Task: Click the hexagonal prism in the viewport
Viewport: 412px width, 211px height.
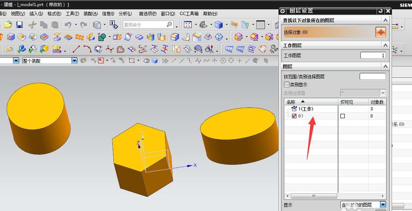Action: click(x=142, y=160)
